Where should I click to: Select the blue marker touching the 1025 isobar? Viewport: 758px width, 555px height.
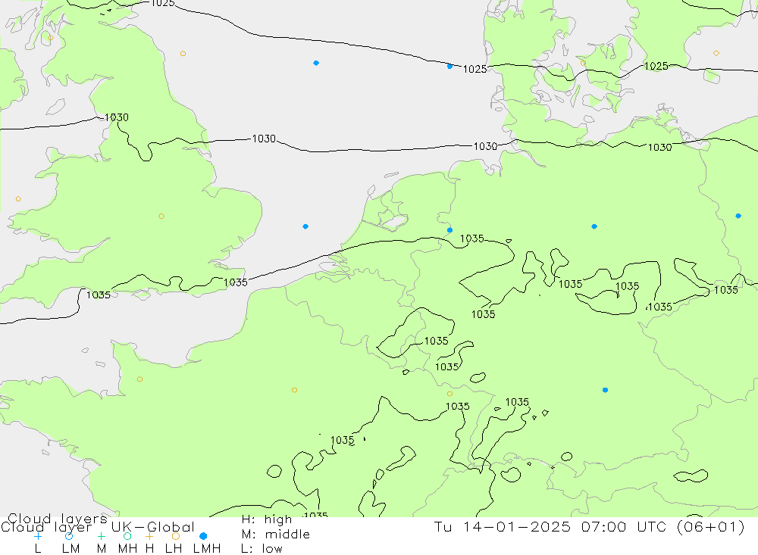(x=449, y=66)
